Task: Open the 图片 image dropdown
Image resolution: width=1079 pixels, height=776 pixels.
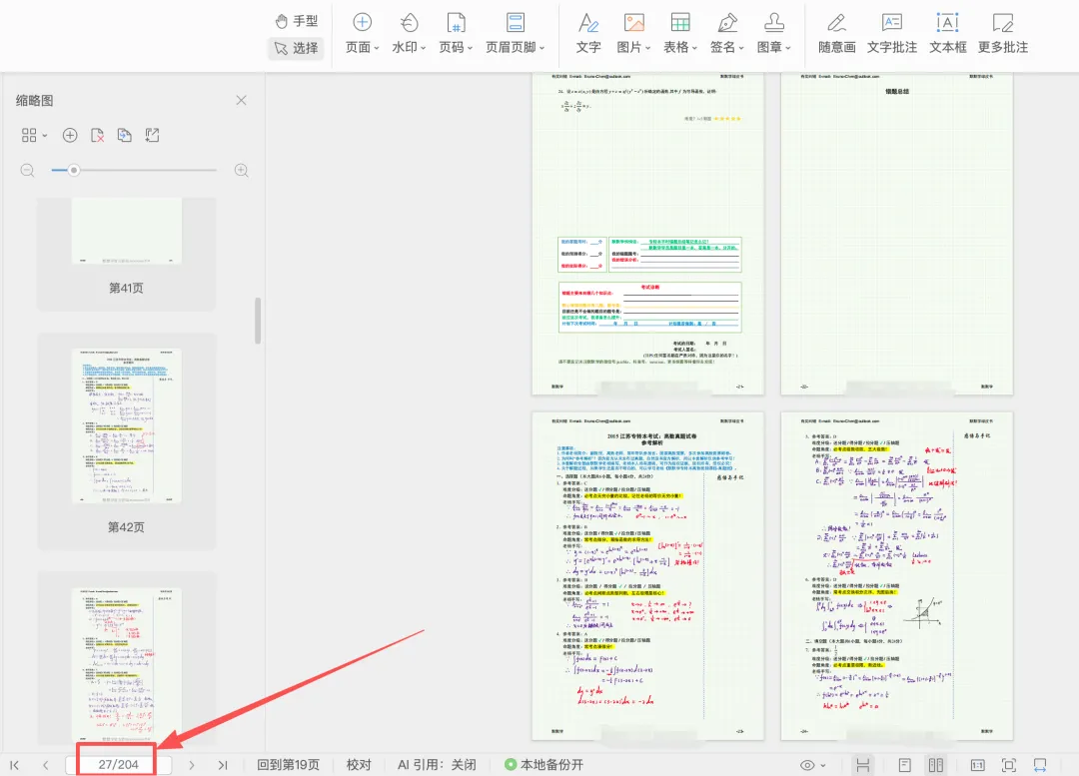Action: tap(633, 33)
